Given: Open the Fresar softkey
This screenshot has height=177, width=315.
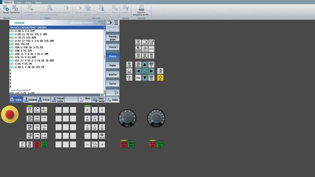Looking at the screenshot, I should pyautogui.click(x=44, y=99).
